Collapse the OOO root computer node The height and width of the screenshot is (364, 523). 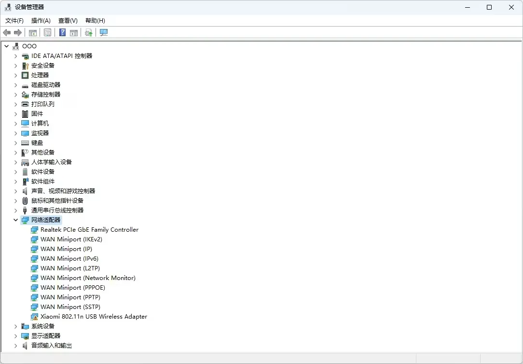pos(6,46)
